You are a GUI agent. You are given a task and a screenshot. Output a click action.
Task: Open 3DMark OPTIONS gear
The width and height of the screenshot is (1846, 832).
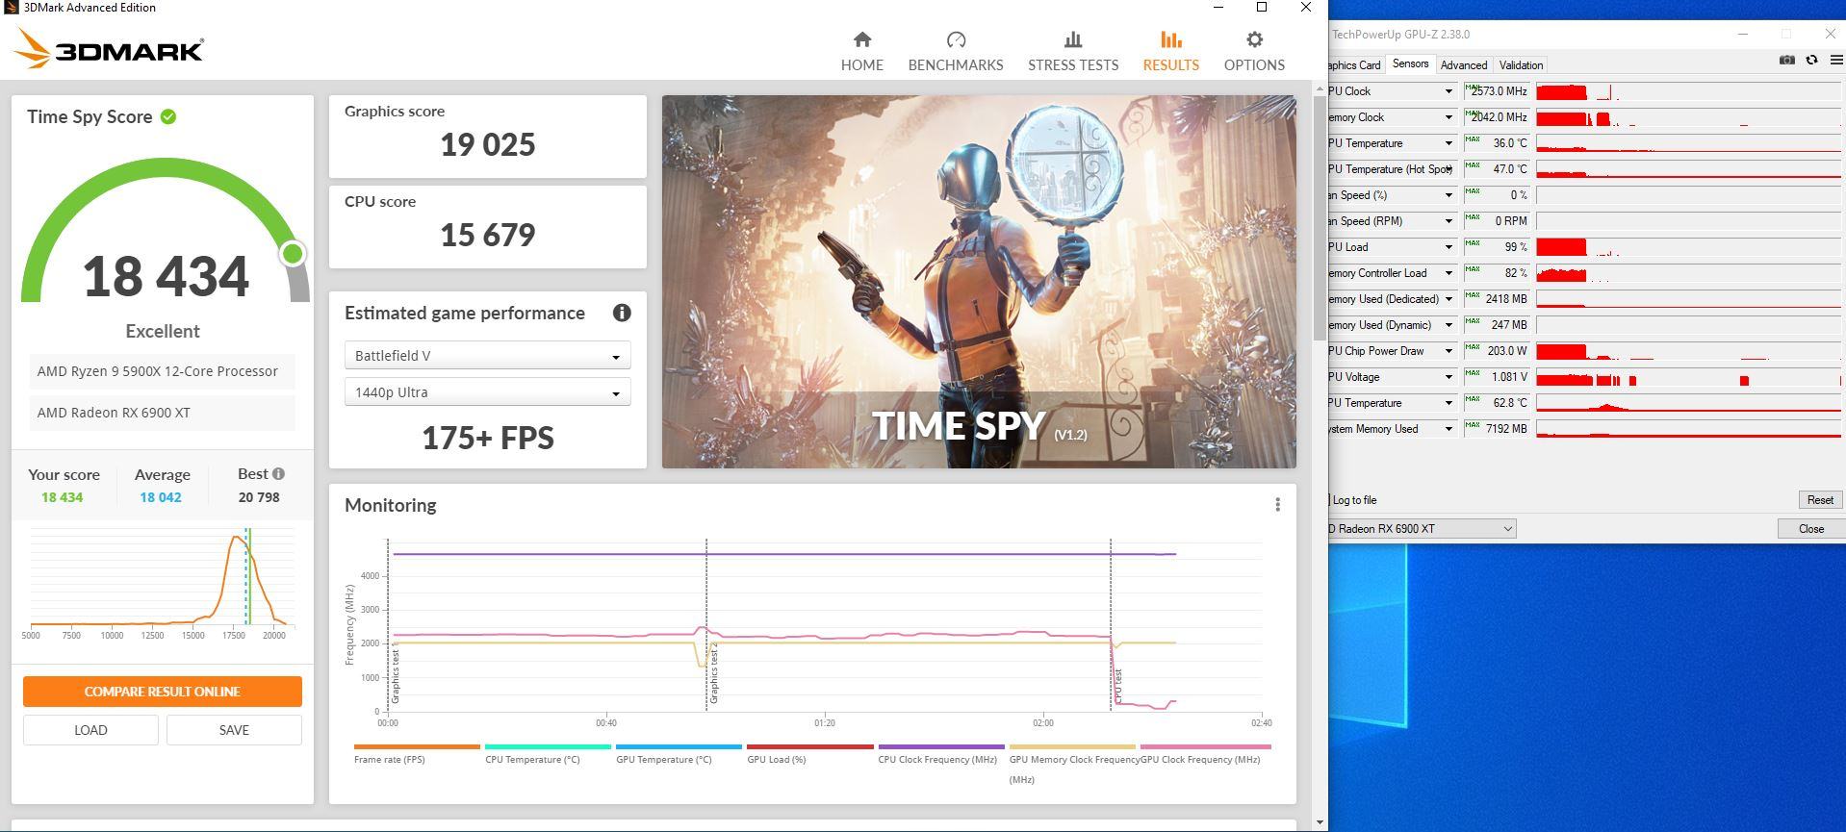coord(1254,52)
